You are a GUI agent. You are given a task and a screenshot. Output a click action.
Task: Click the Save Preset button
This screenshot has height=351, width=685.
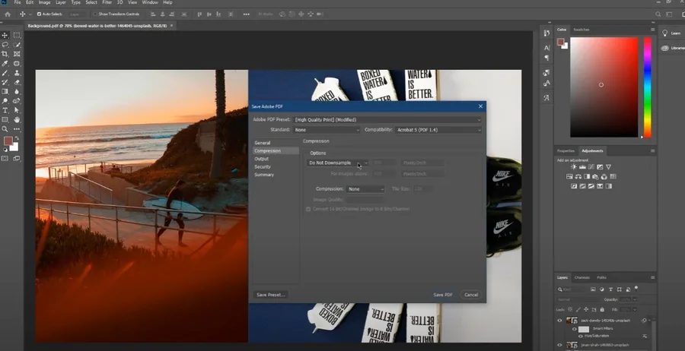point(270,295)
